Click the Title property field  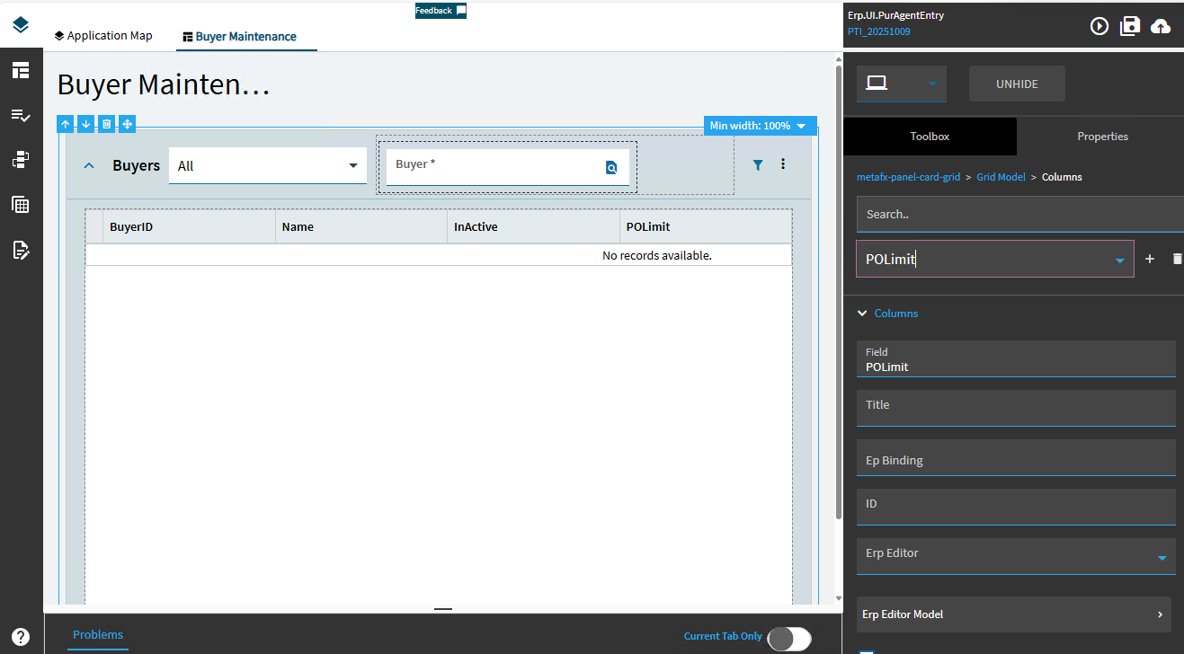pyautogui.click(x=1016, y=408)
